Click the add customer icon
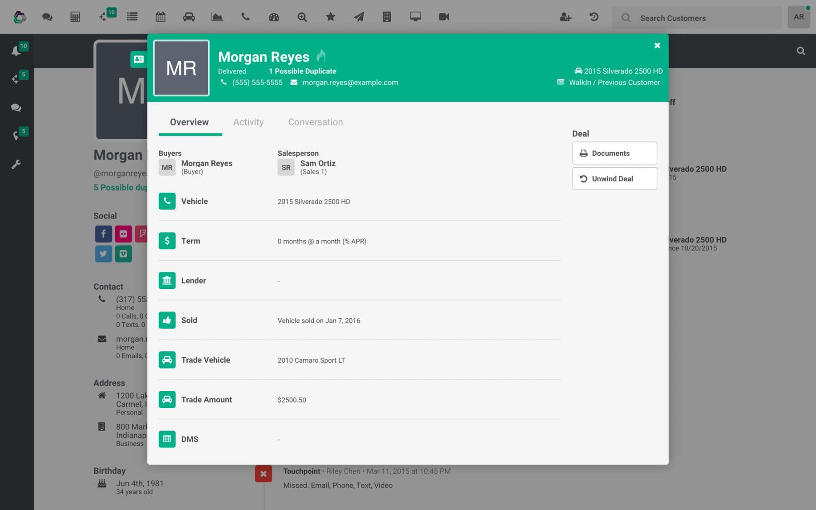The height and width of the screenshot is (510, 816). pos(565,17)
